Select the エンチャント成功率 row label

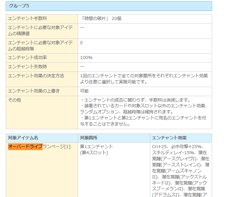click(x=27, y=58)
